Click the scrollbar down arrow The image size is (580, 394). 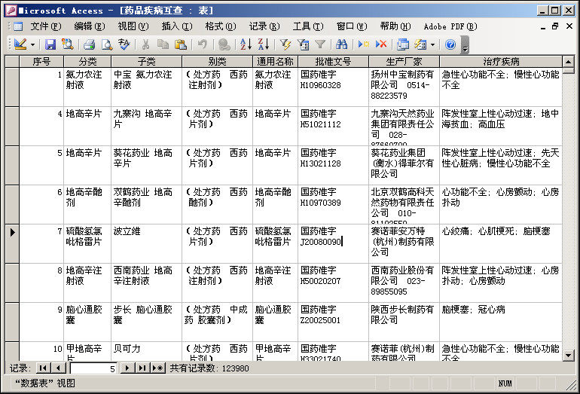coord(568,356)
